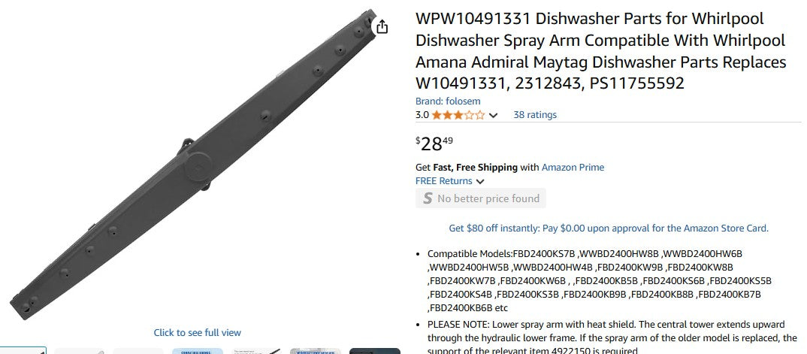Click 'Click to see full view' link
The height and width of the screenshot is (354, 807).
click(197, 333)
